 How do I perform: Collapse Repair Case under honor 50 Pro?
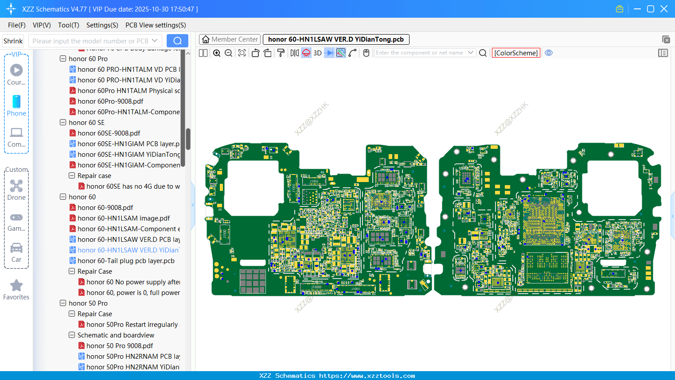72,314
